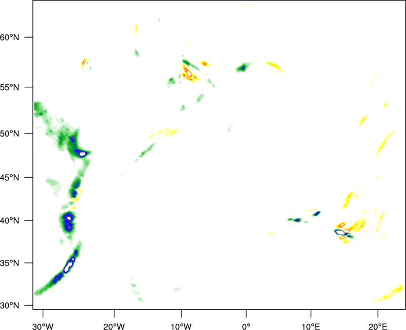Click the 30°N latitude label
The width and height of the screenshot is (406, 330).
(x=10, y=306)
